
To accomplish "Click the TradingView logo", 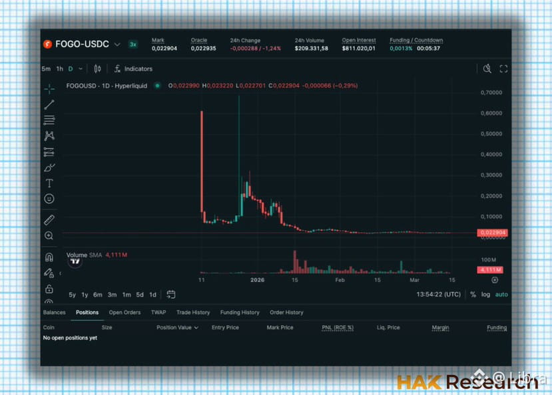I will 75,262.
